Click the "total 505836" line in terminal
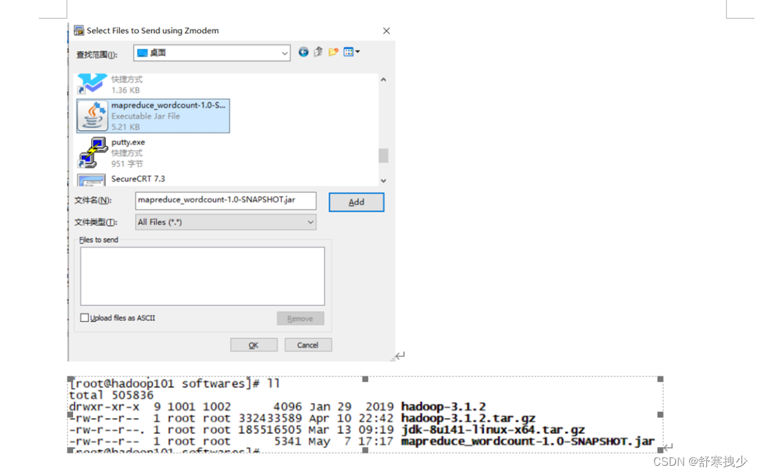Screen dimensions: 758x474 click(x=111, y=395)
